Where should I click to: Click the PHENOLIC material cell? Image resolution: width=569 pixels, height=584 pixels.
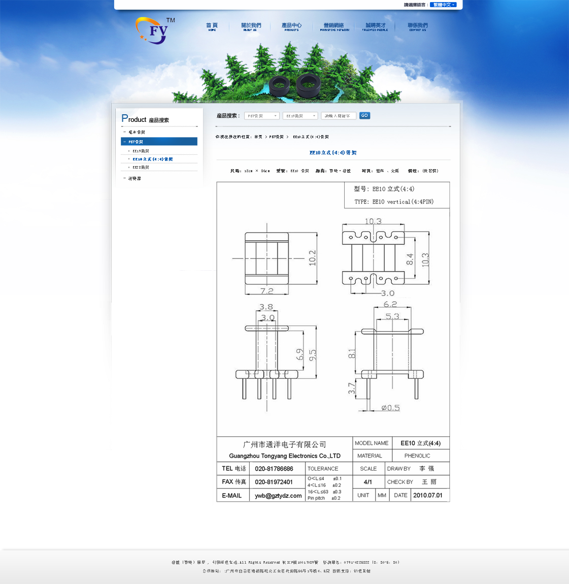[x=417, y=456]
